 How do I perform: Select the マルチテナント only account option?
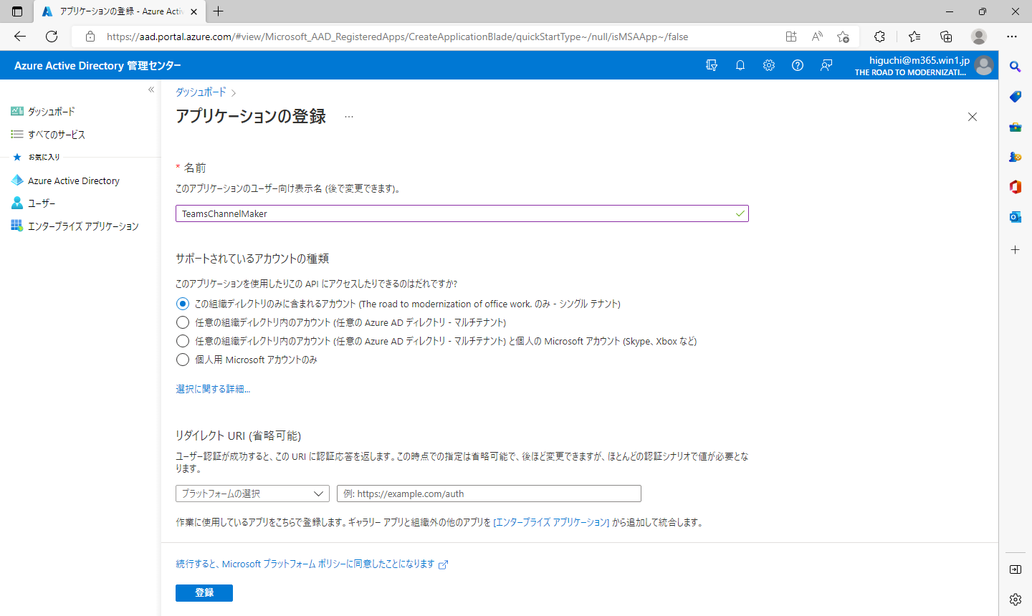tap(183, 322)
